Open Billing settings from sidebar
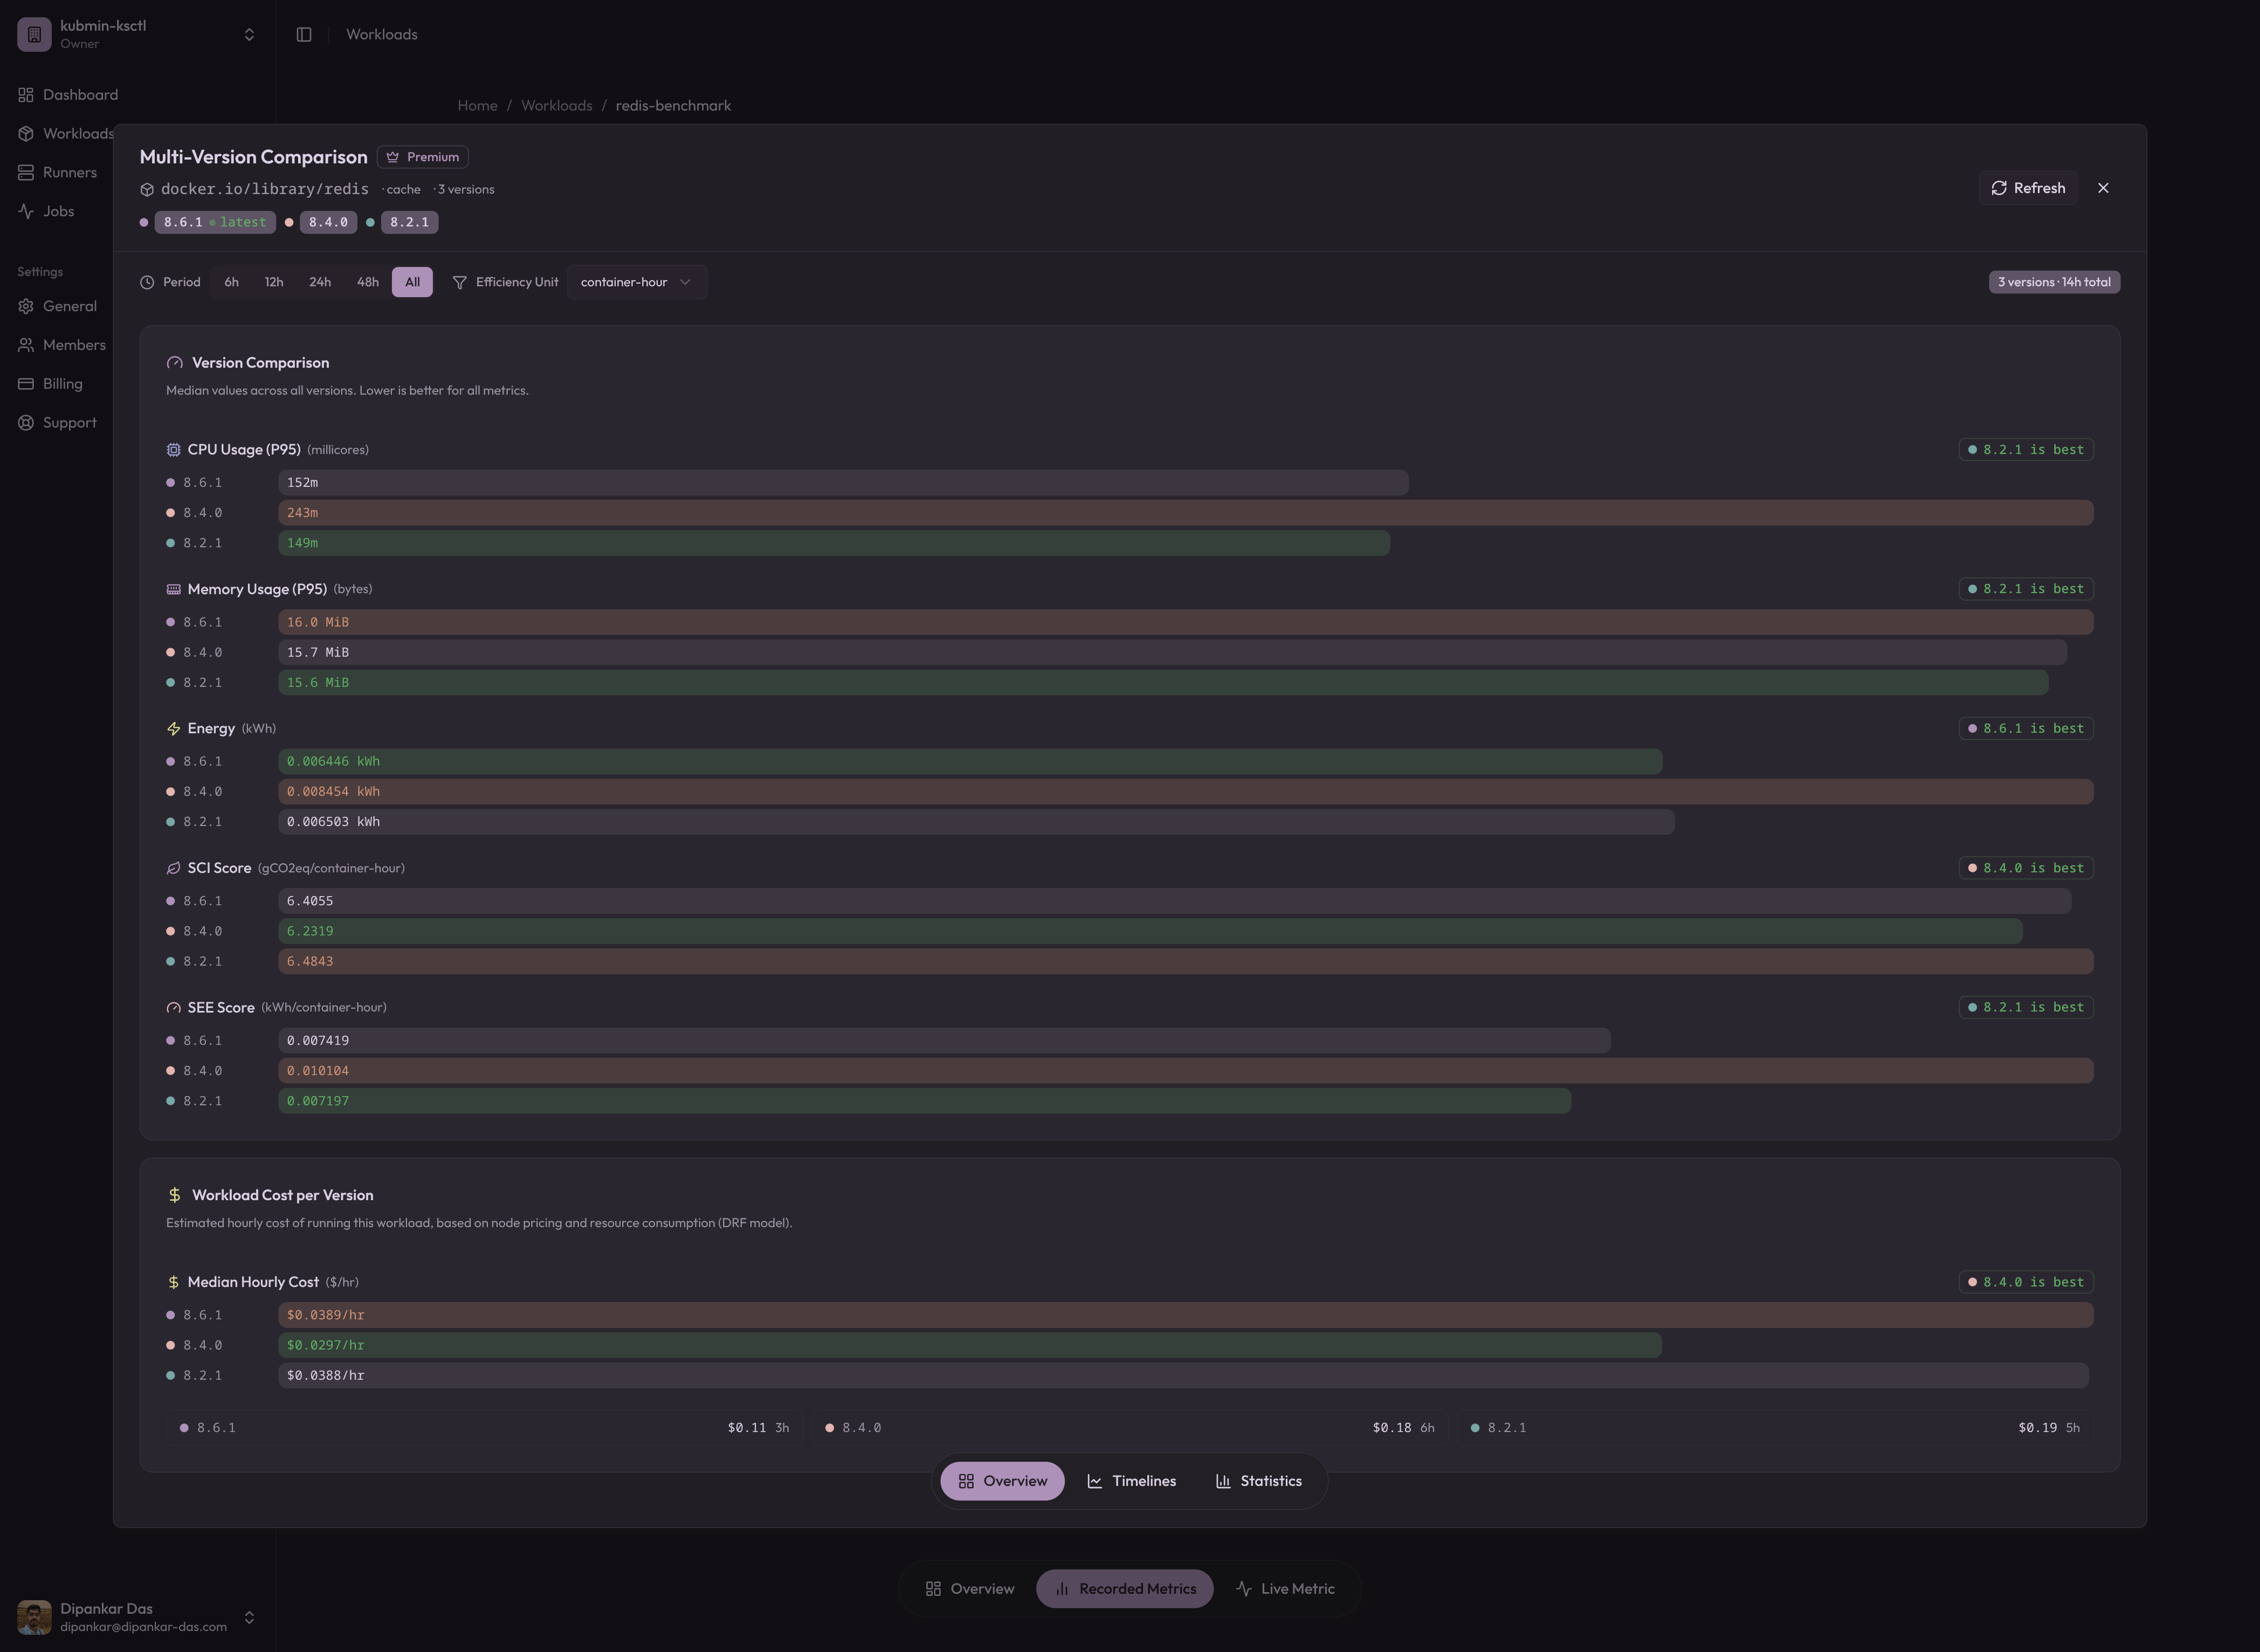Viewport: 2260px width, 1652px height. (62, 383)
